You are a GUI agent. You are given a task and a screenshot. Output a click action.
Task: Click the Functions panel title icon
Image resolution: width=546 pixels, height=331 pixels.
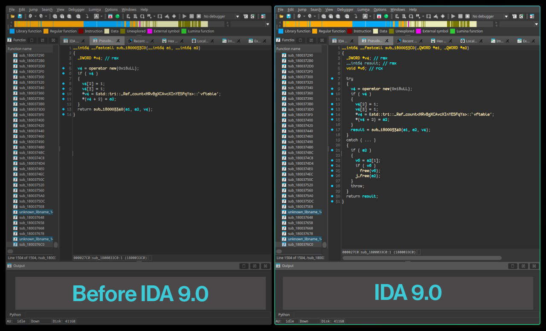[x=9, y=41]
